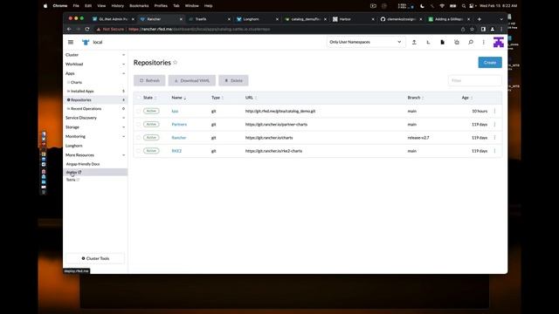Bookmark this page with star icon

(472, 29)
